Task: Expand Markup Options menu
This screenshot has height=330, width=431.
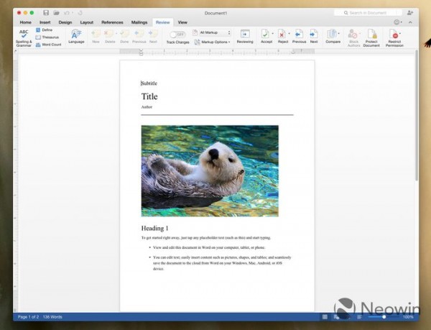Action: pos(212,42)
